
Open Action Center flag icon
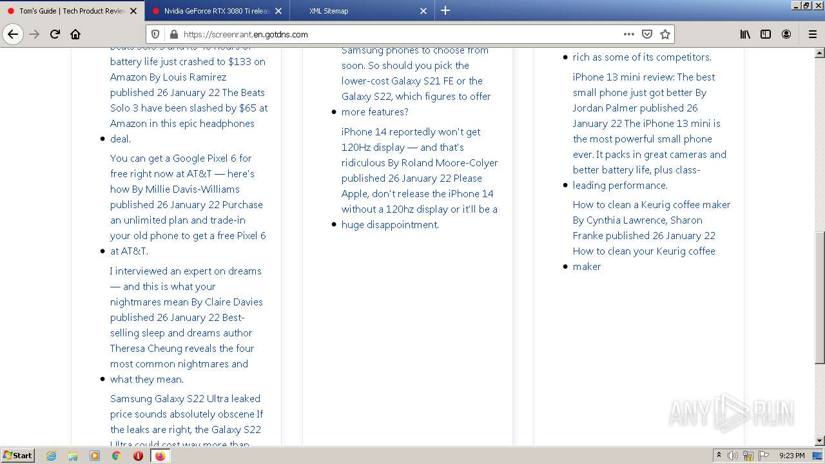(764, 456)
